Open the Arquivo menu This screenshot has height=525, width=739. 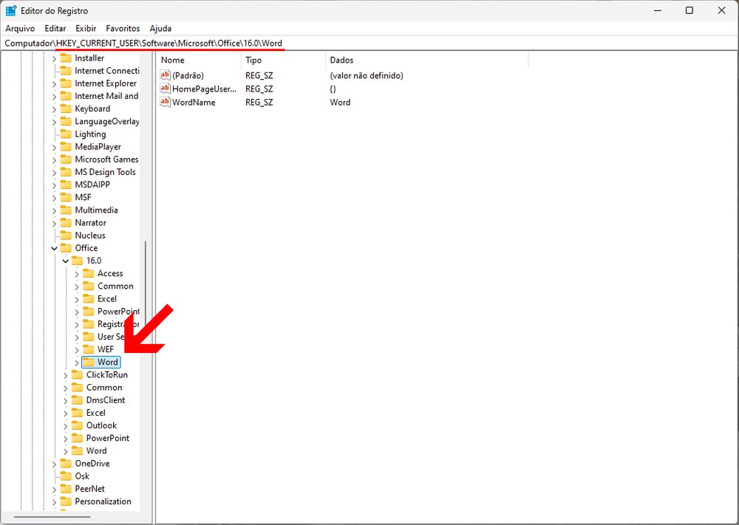coord(20,28)
